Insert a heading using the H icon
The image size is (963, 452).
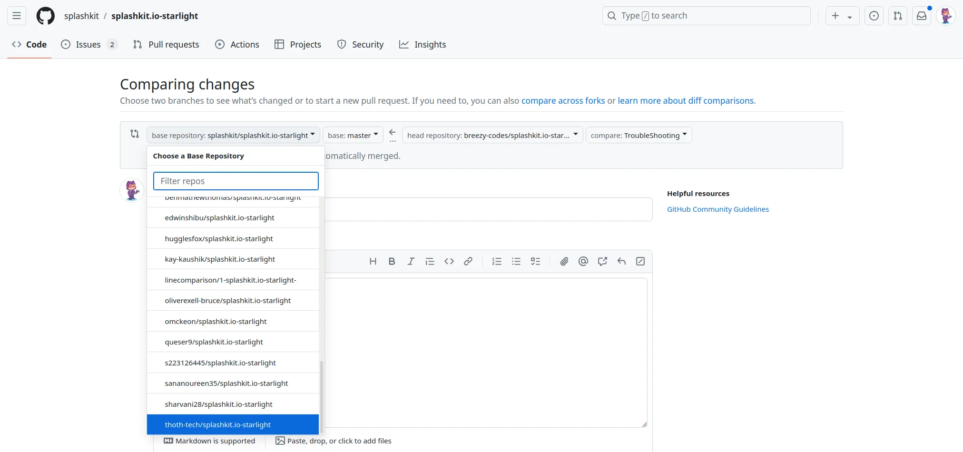373,261
